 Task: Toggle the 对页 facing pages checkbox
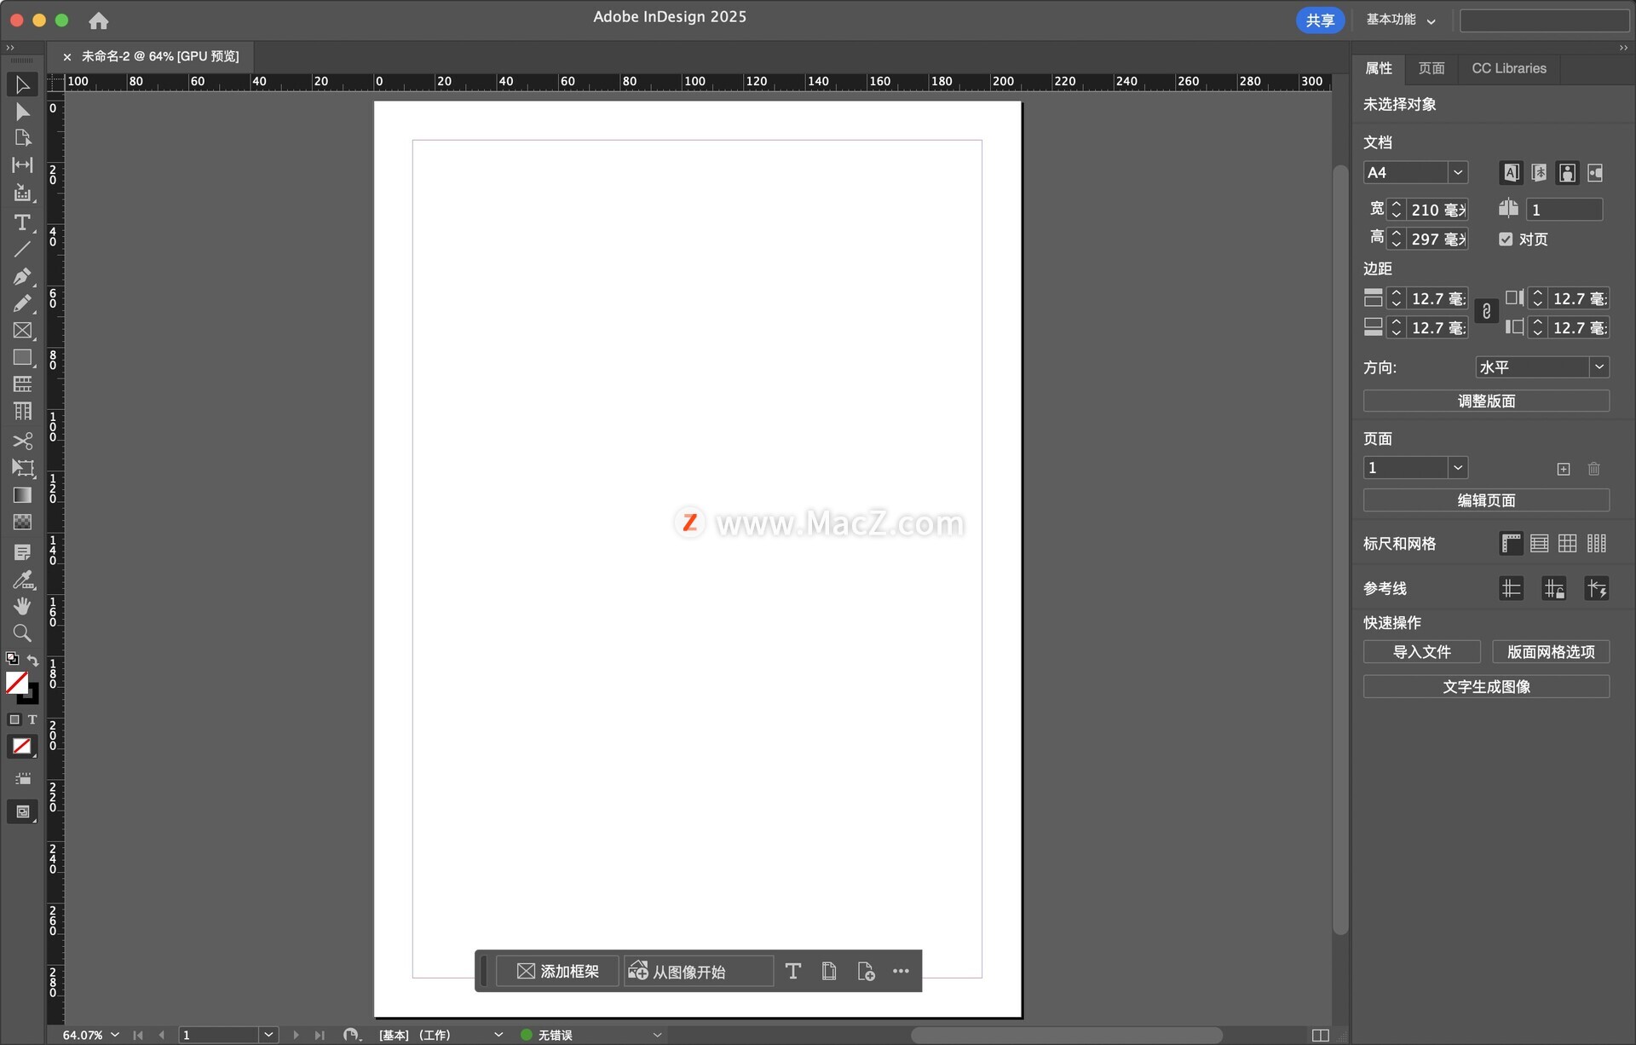[x=1506, y=240]
